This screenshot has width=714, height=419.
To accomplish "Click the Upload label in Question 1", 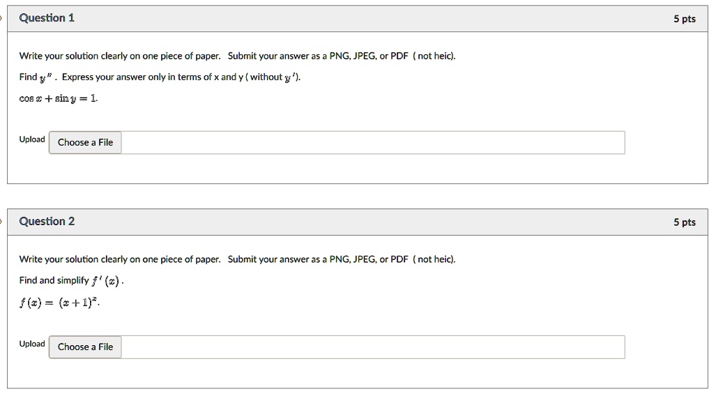I will [32, 139].
